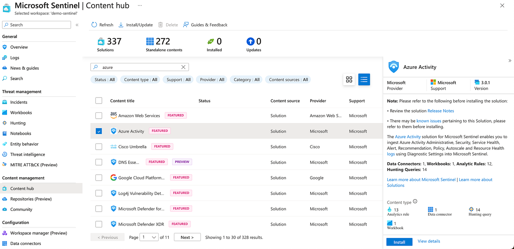The image size is (514, 249).
Task: Open the View details link
Action: (x=429, y=241)
